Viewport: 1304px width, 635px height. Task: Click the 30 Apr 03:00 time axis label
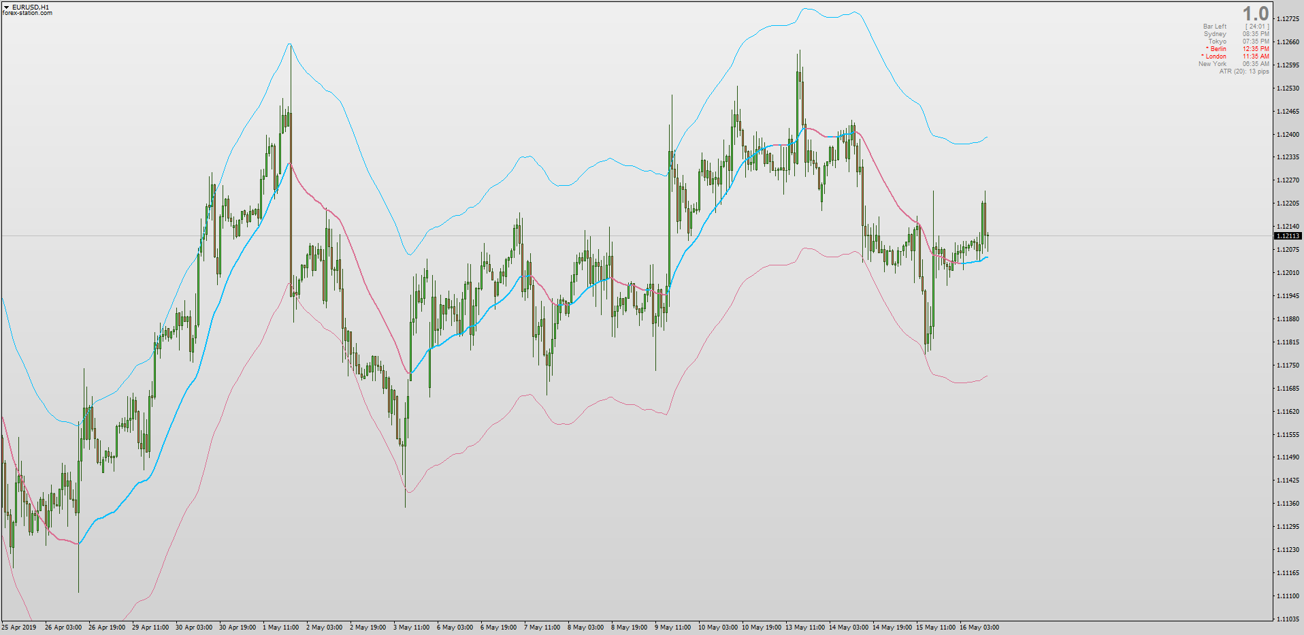pos(194,628)
